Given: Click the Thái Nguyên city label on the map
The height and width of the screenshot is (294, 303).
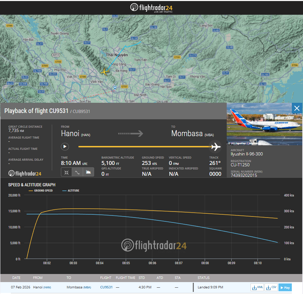Looking at the screenshot, I should (x=117, y=55).
